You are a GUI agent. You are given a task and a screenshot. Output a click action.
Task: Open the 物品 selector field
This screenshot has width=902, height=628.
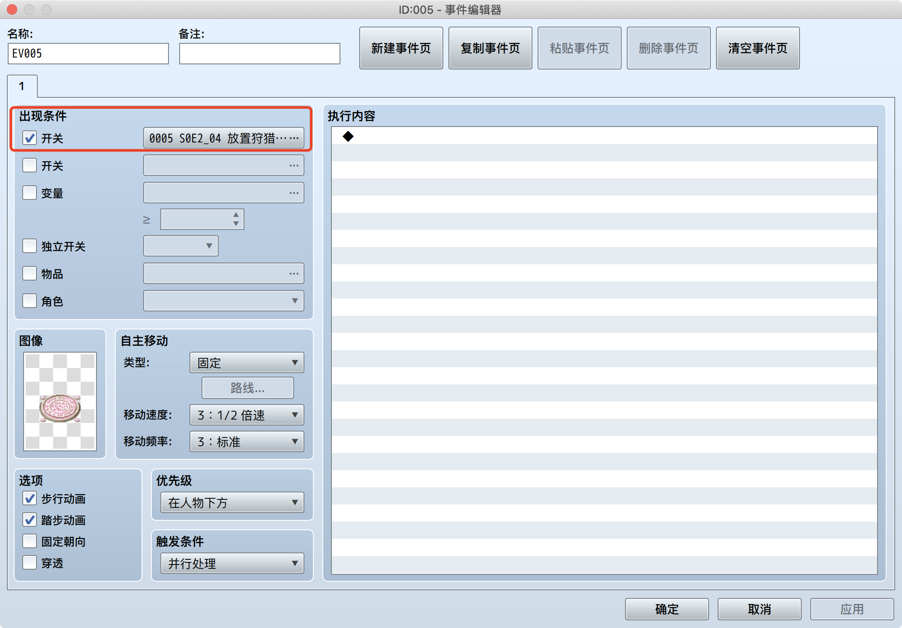pyautogui.click(x=224, y=274)
